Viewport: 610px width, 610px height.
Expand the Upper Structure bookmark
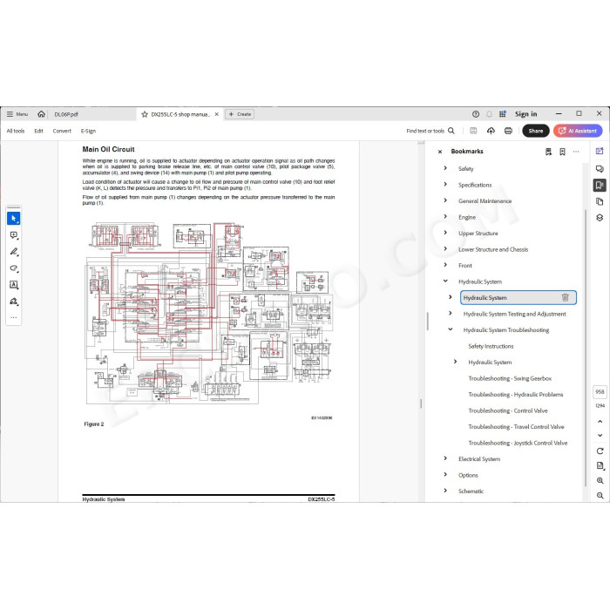pos(445,233)
